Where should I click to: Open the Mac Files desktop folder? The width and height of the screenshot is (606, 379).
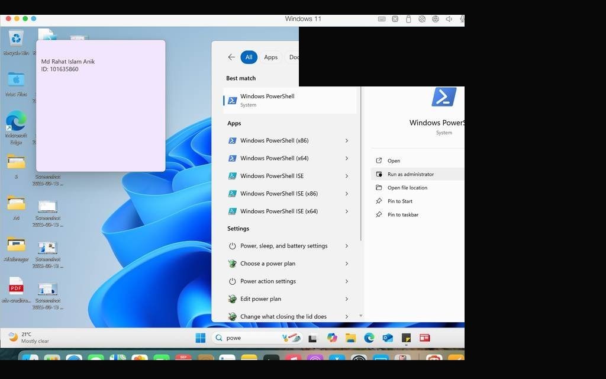point(16,84)
